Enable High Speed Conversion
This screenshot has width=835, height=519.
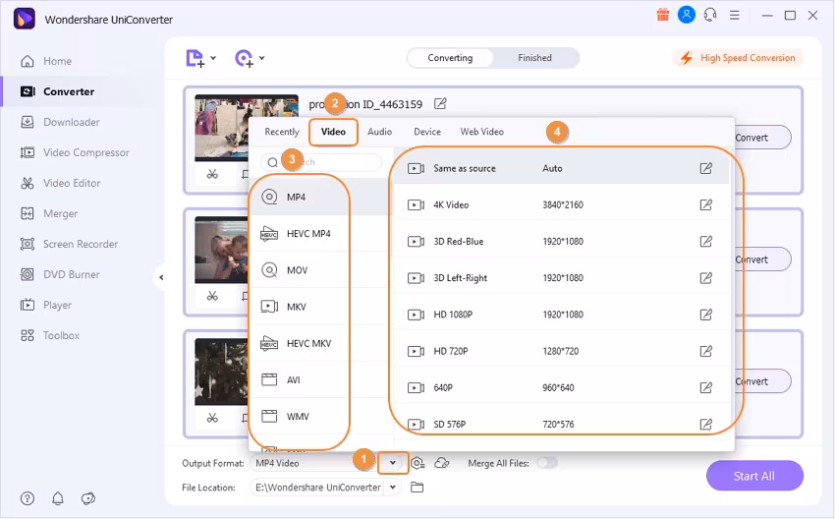738,58
